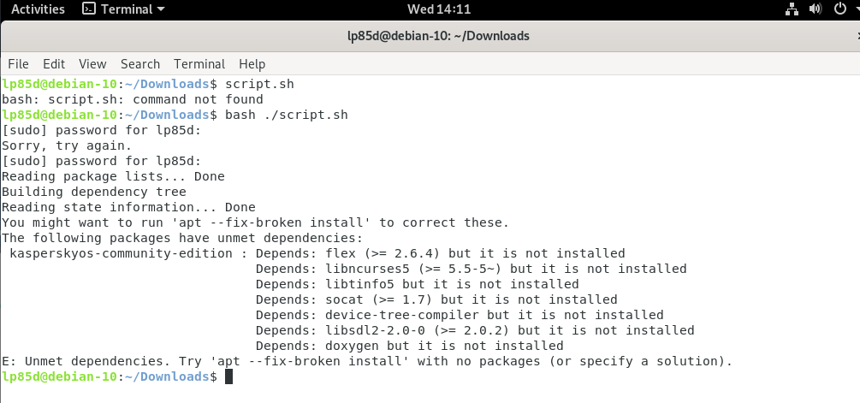This screenshot has width=860, height=403.
Task: Click the Terminal icon in the top bar
Action: point(89,9)
